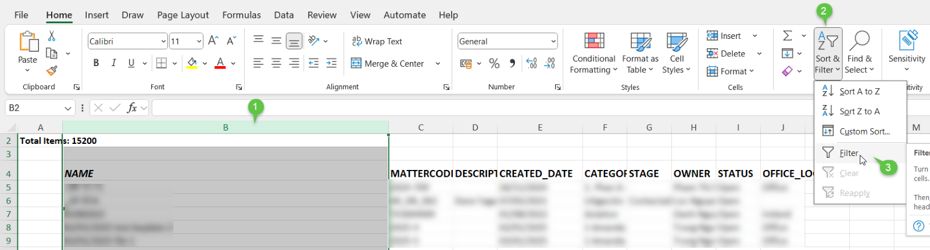This screenshot has height=250, width=930.
Task: Toggle Italic formatting
Action: click(114, 63)
